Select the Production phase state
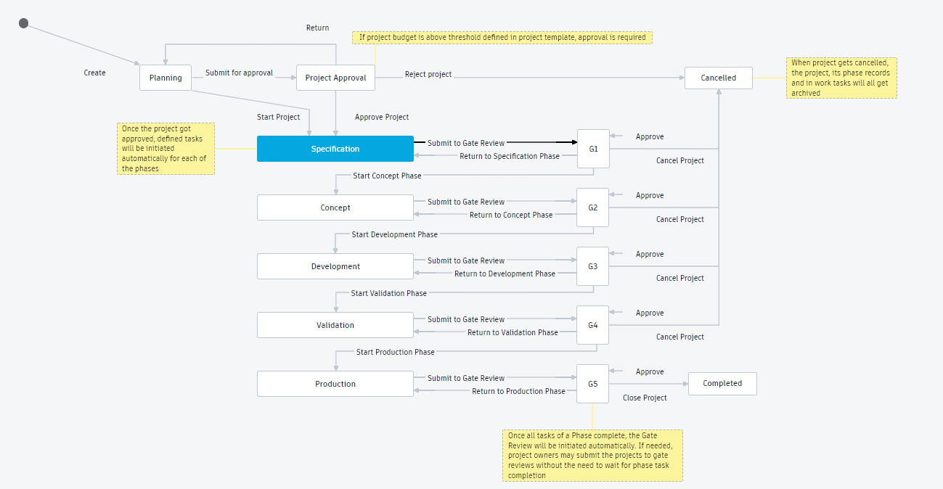 coord(335,384)
